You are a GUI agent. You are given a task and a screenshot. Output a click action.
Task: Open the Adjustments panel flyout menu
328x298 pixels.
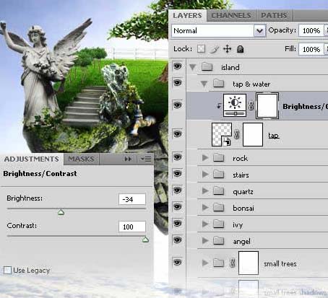tap(146, 159)
